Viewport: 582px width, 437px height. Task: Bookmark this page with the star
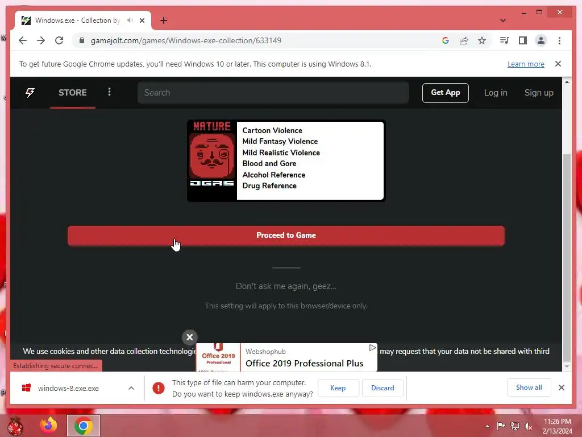482,40
